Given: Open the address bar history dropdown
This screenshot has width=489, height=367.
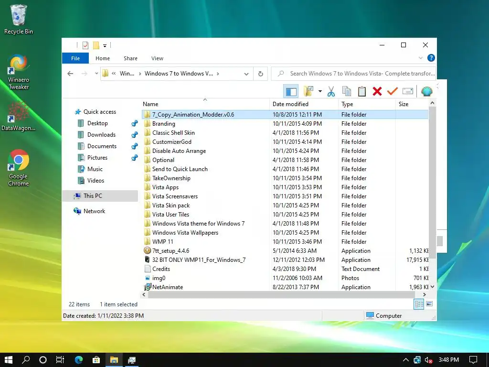Looking at the screenshot, I should pos(246,74).
